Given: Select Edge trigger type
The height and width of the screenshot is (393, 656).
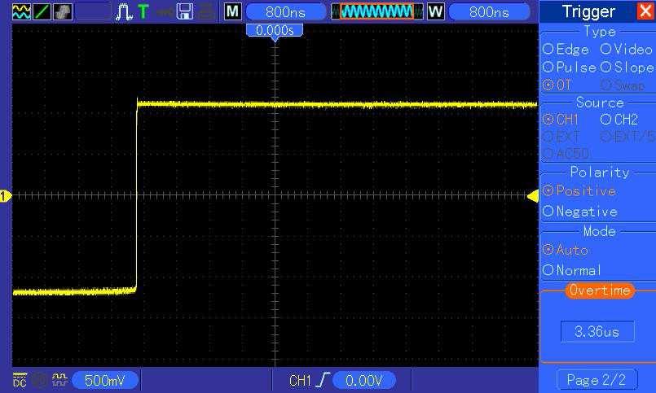Looking at the screenshot, I should 566,50.
